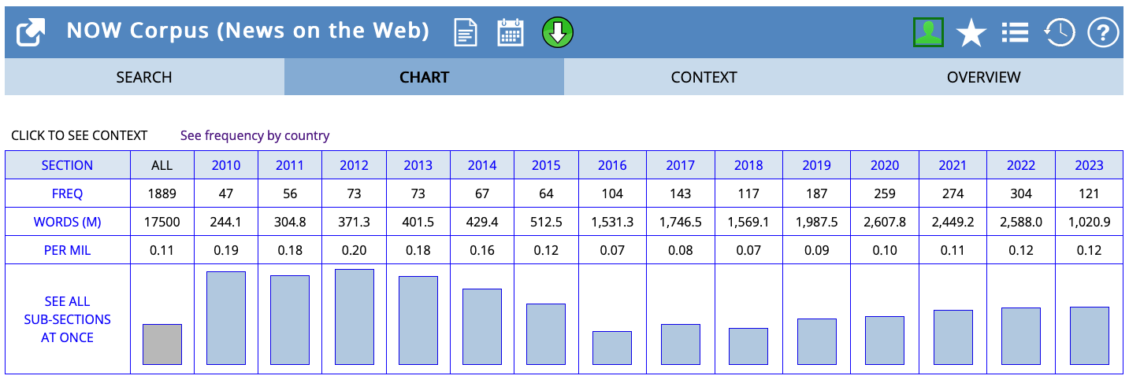This screenshot has width=1129, height=383.
Task: Click the help question mark icon
Action: (x=1103, y=32)
